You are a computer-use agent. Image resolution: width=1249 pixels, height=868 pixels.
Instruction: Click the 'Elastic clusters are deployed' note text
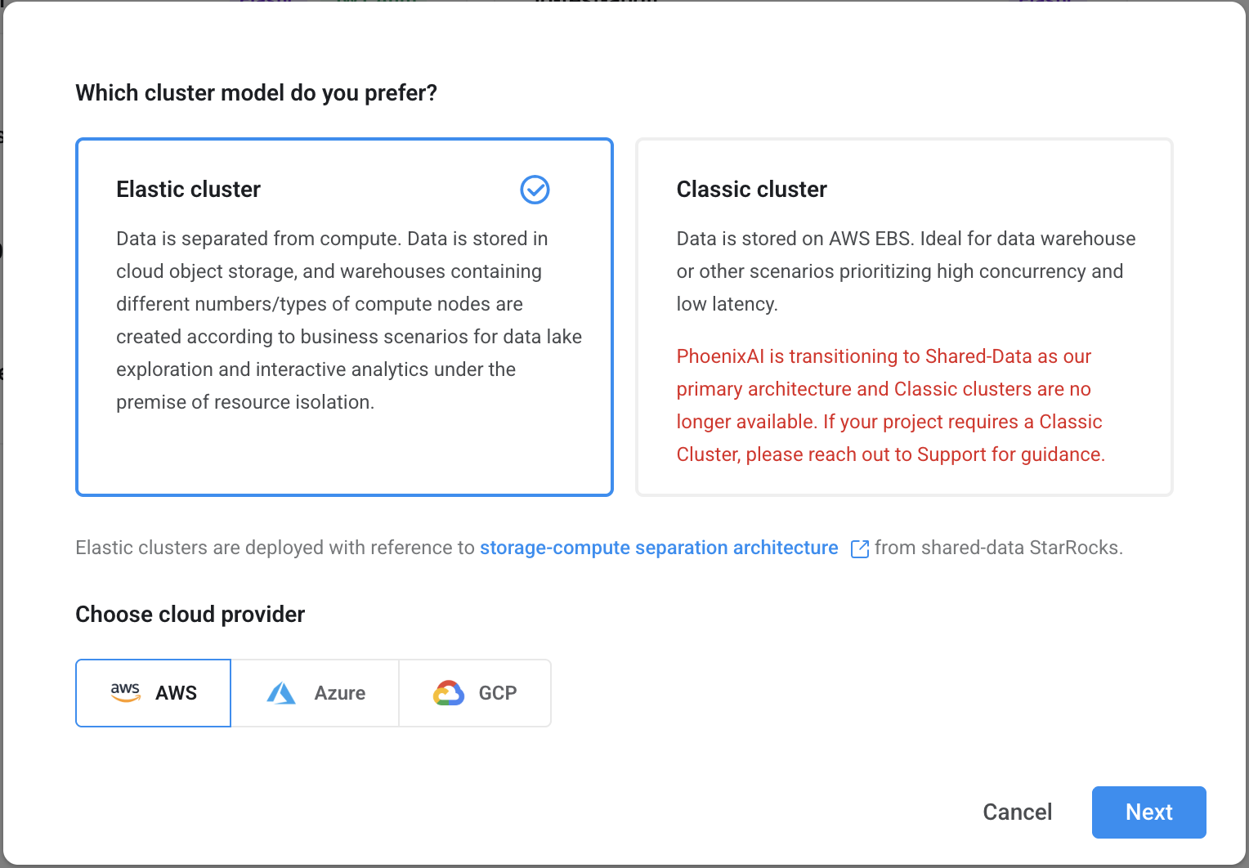coord(275,548)
